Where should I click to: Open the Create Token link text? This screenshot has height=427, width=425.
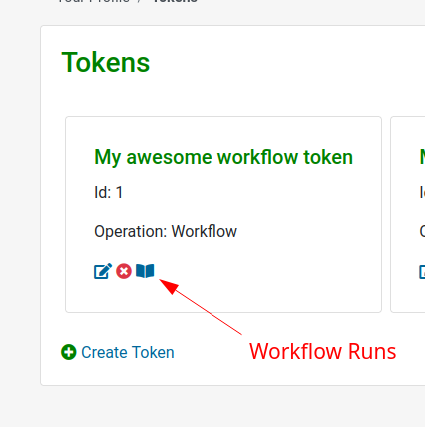(128, 352)
